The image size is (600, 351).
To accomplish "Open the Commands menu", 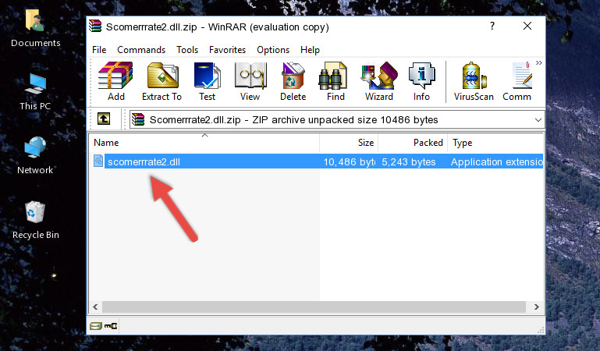I will coord(141,50).
